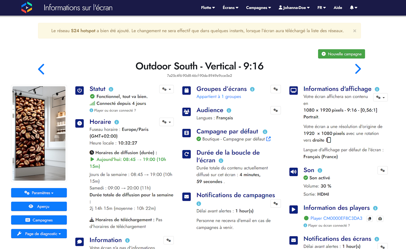Click the coffee beans screen preview thumbnail
The height and width of the screenshot is (249, 406).
click(39, 133)
